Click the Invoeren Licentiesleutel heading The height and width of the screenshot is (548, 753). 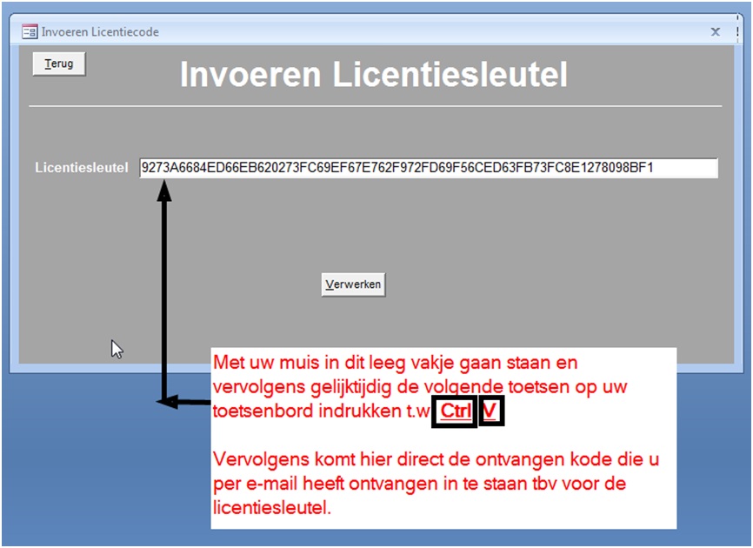374,75
